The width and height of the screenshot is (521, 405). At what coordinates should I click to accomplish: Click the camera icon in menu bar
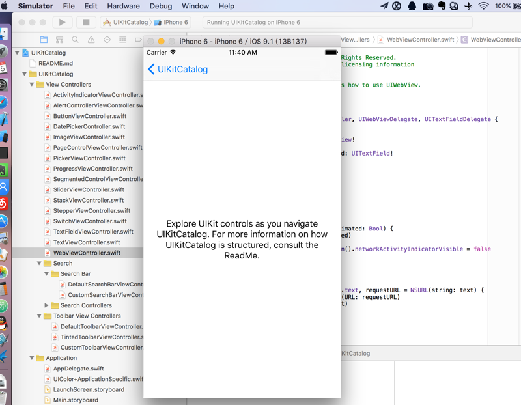click(x=428, y=6)
